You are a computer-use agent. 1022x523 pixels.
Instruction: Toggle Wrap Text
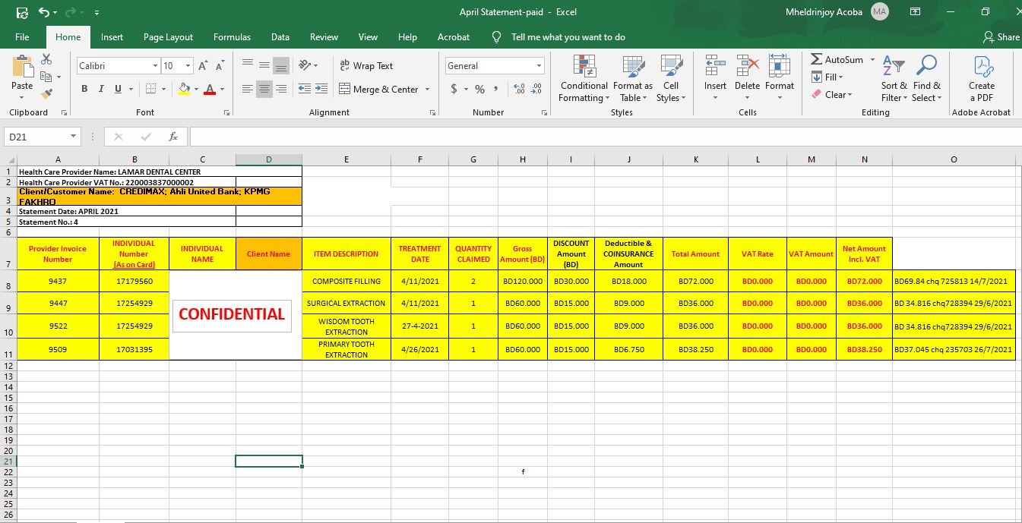pos(366,66)
